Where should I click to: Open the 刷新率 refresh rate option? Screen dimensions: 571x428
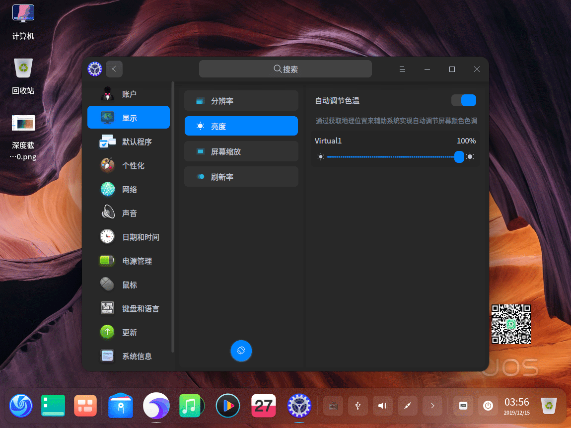(241, 177)
